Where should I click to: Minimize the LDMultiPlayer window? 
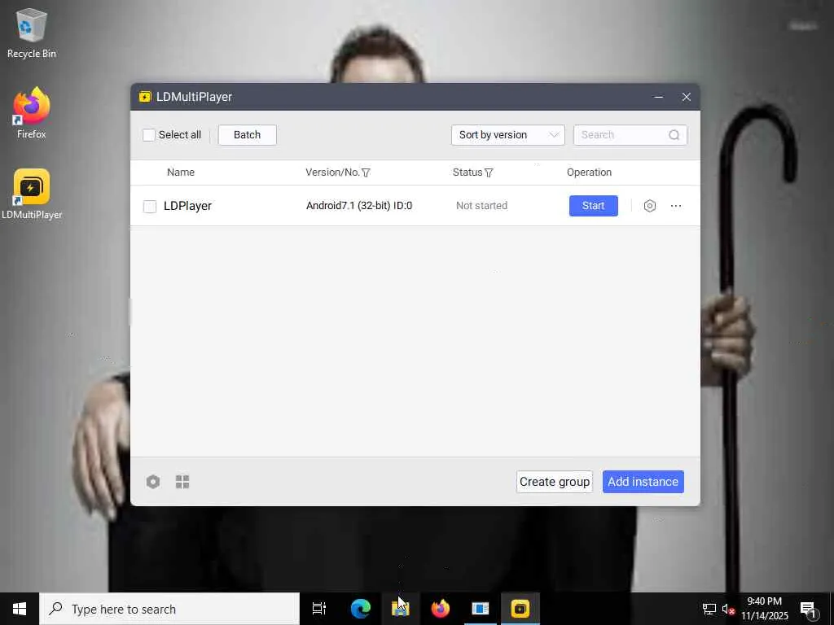click(658, 97)
